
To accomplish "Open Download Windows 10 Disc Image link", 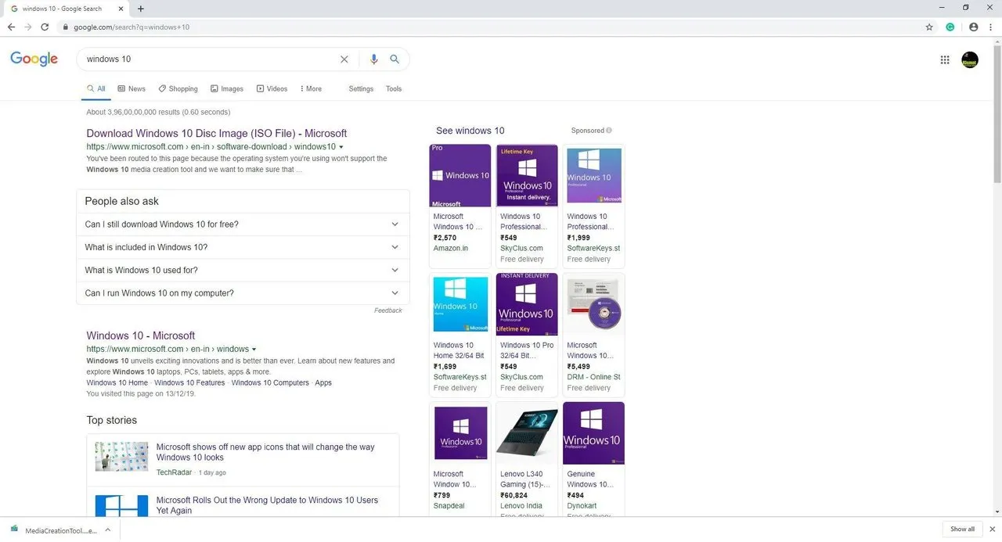I will (217, 133).
